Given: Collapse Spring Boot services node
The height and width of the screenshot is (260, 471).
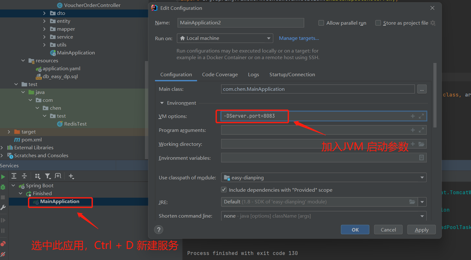Looking at the screenshot, I should pos(13,186).
